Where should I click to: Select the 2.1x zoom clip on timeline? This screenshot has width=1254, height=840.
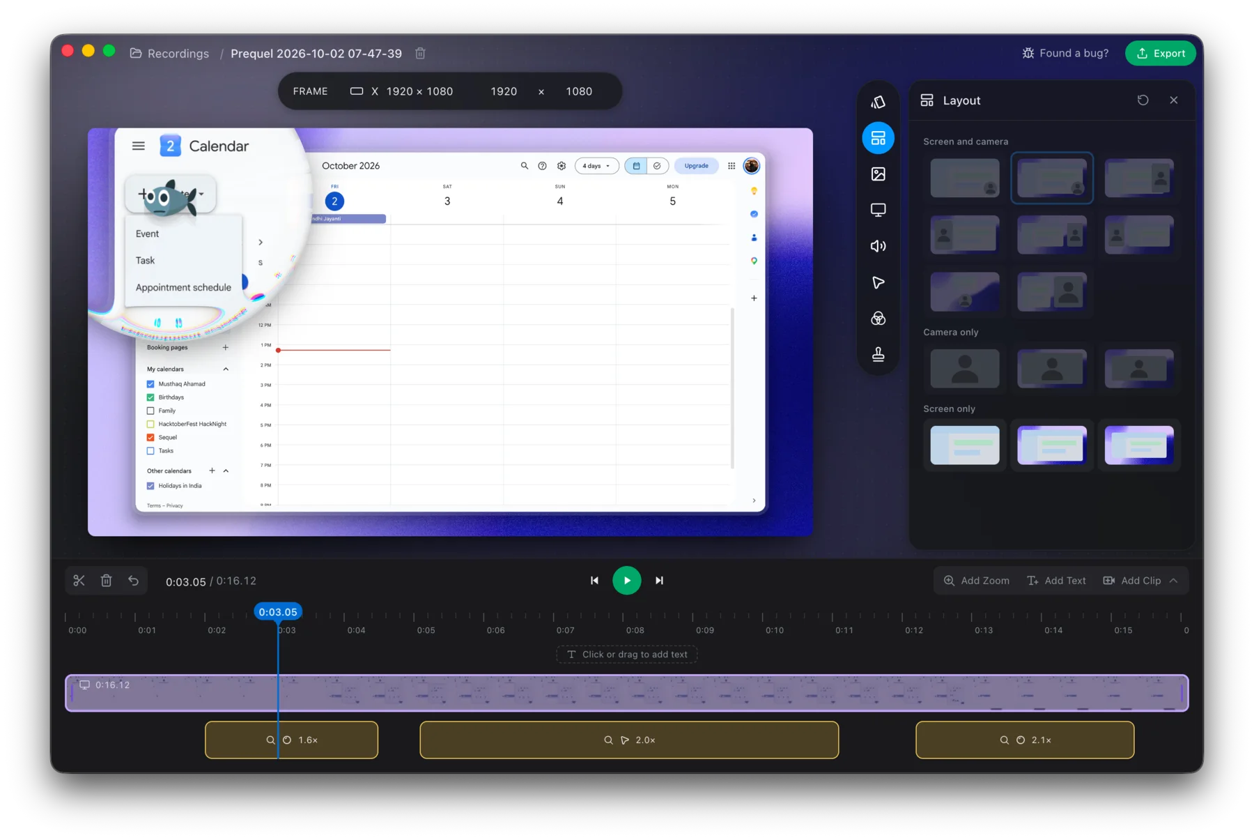coord(1025,740)
